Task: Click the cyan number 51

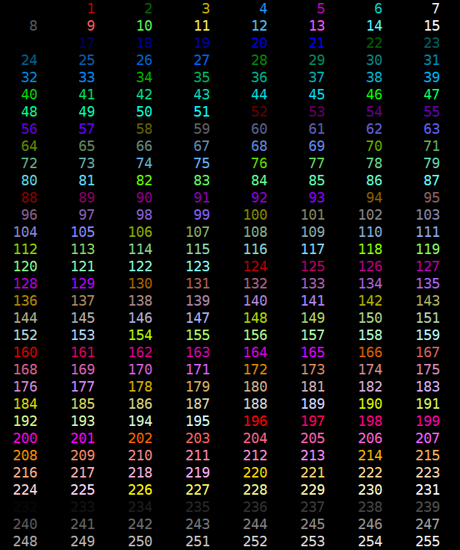Action: click(202, 111)
